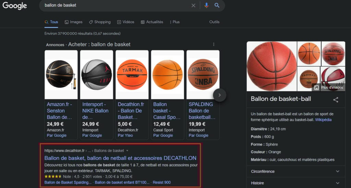
Task: Click the Poids label
Action: coord(257,137)
